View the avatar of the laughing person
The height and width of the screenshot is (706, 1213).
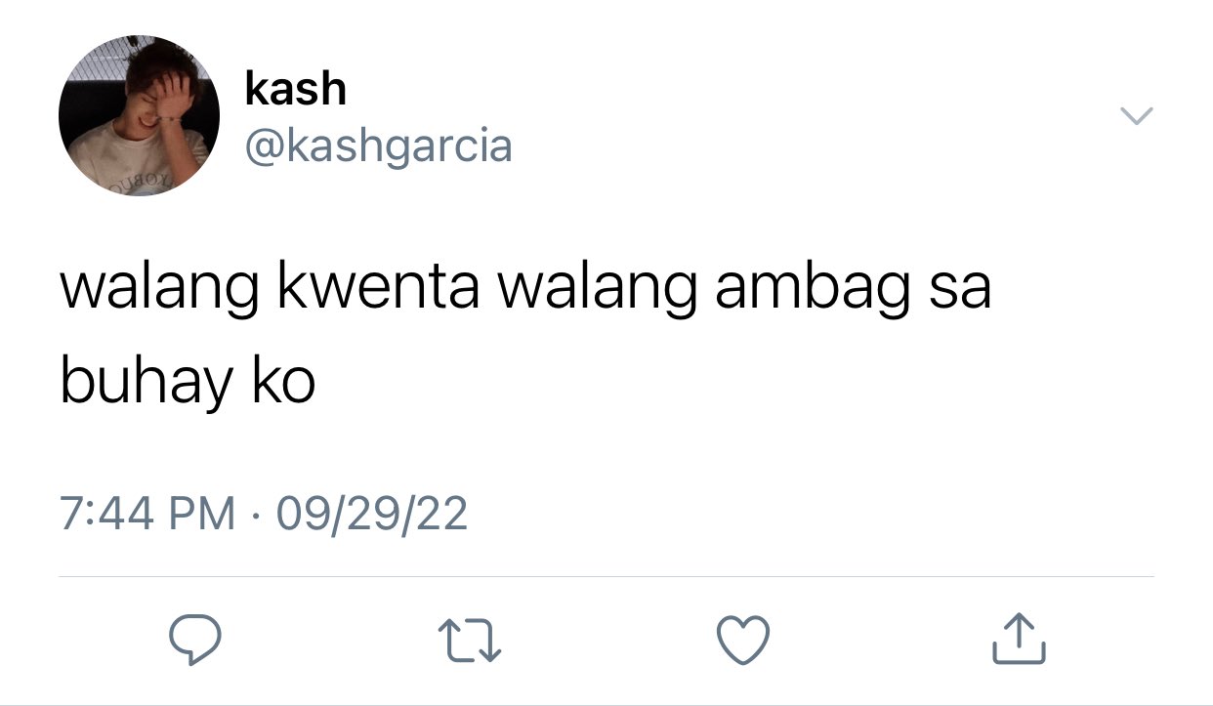(140, 115)
